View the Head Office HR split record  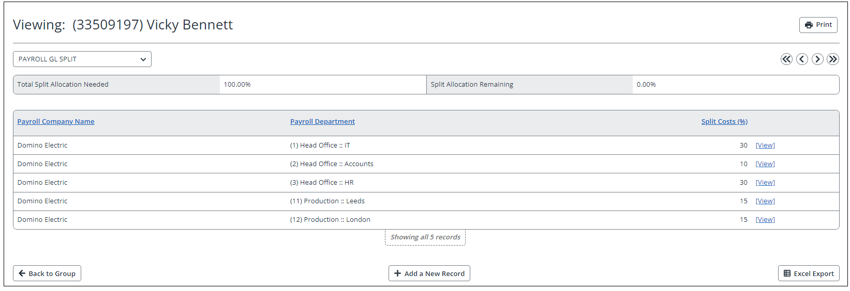pyautogui.click(x=765, y=183)
